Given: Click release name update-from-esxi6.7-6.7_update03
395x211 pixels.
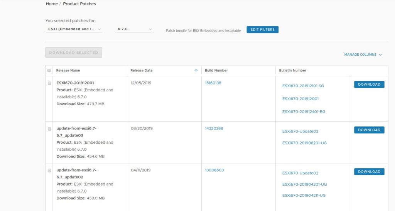Looking at the screenshot, I should (76, 132).
